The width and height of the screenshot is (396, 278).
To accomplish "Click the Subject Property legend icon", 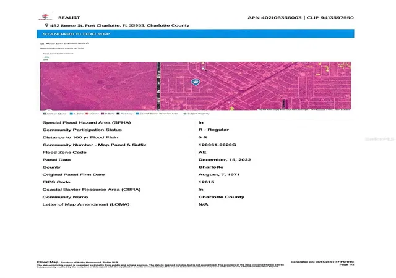I will pos(185,114).
